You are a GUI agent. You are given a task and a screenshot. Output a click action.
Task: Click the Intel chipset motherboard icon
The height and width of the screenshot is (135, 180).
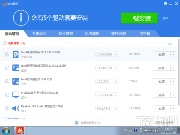16,81
